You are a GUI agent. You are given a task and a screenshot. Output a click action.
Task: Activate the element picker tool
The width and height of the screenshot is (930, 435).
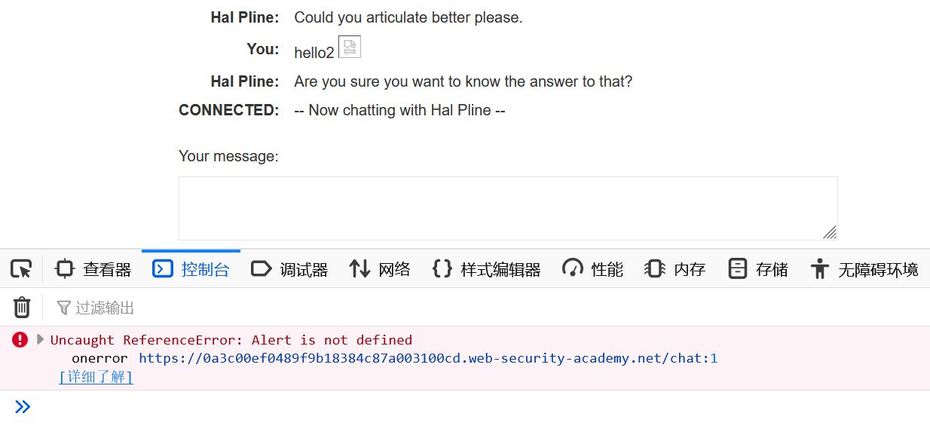(21, 268)
